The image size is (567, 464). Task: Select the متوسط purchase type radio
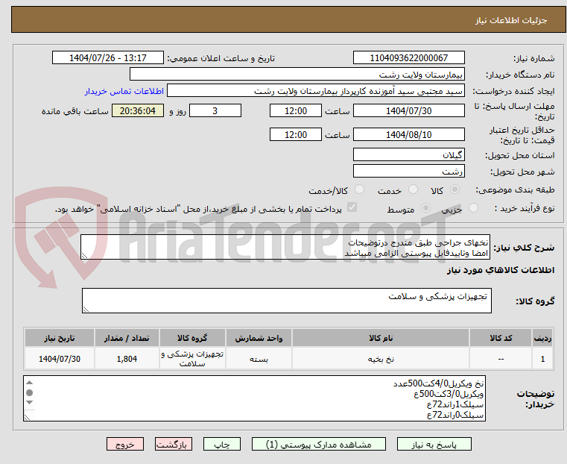coord(425,207)
